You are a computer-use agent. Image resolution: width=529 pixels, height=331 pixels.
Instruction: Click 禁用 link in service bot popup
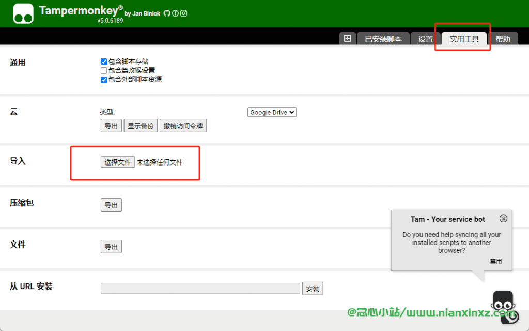coord(496,261)
